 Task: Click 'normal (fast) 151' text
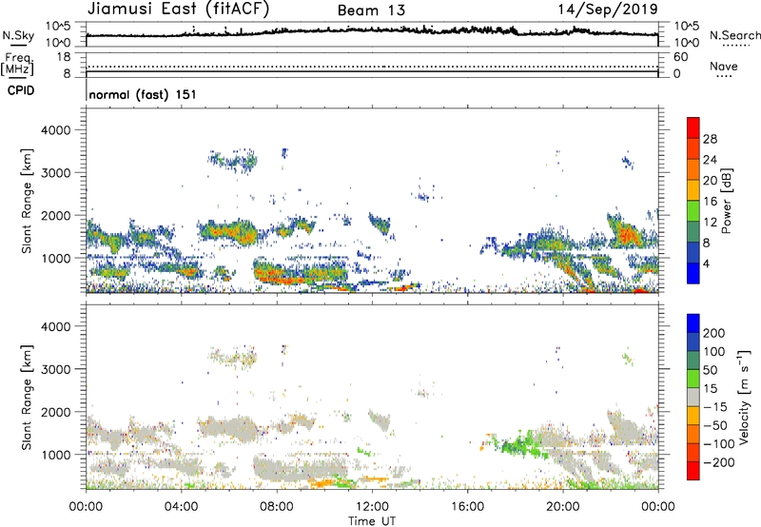pyautogui.click(x=143, y=94)
